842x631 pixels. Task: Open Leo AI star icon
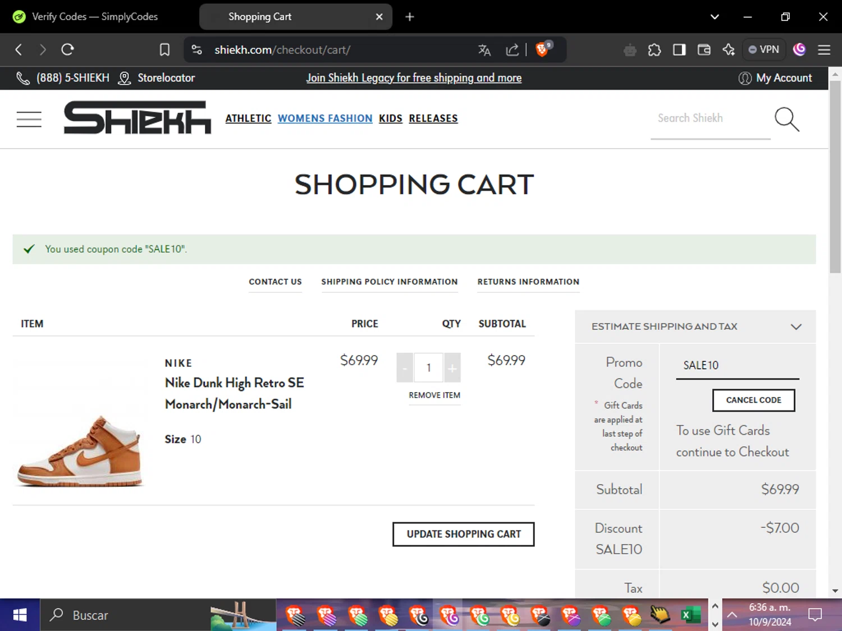point(729,50)
